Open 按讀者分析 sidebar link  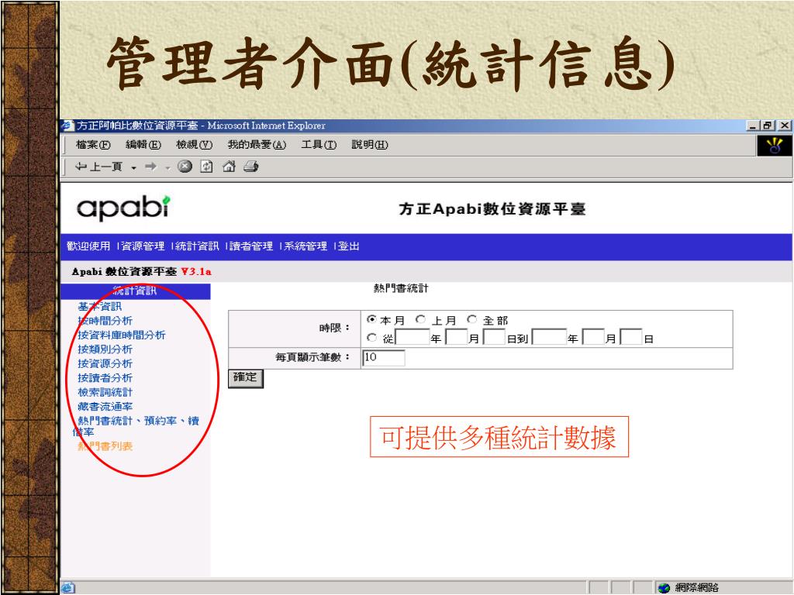point(105,378)
